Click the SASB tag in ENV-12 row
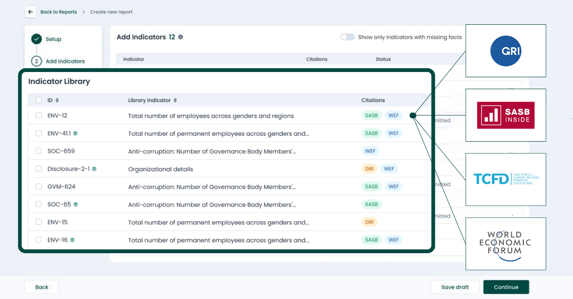573x299 pixels. point(371,115)
